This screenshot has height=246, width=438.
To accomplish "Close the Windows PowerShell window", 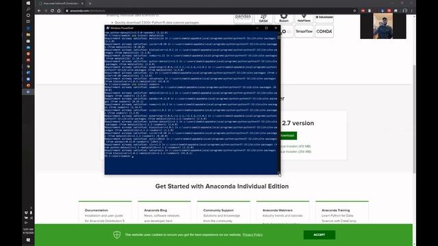I will 276,28.
